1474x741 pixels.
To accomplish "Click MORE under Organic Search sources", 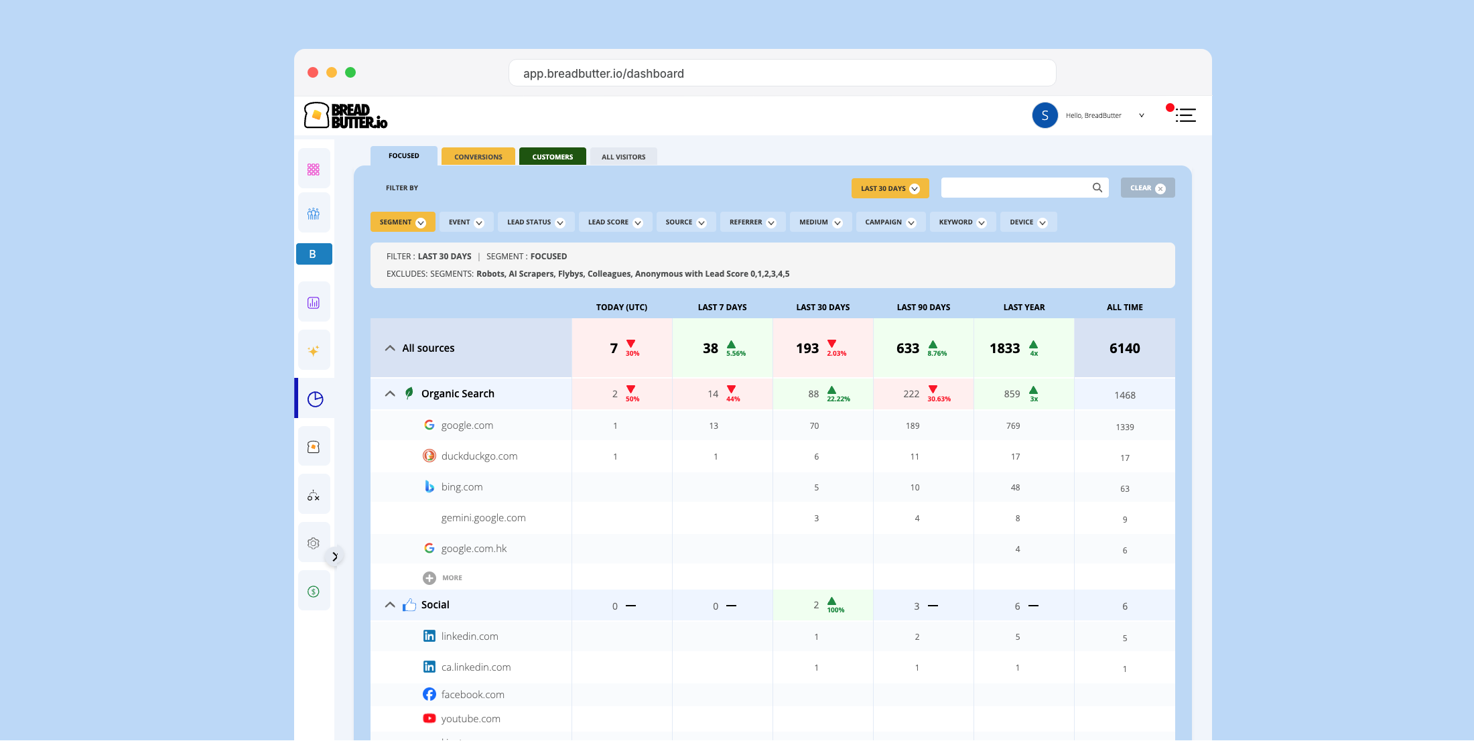I will [443, 578].
